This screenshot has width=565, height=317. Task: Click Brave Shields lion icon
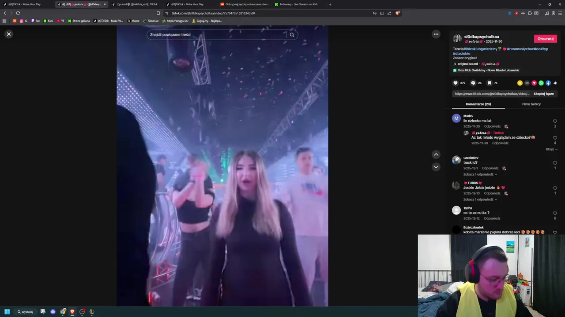[x=397, y=13]
